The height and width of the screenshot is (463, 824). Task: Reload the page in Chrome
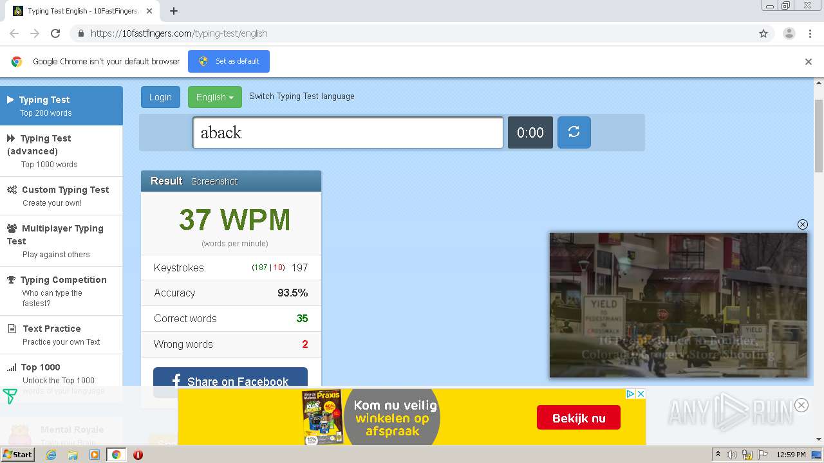pyautogui.click(x=55, y=33)
